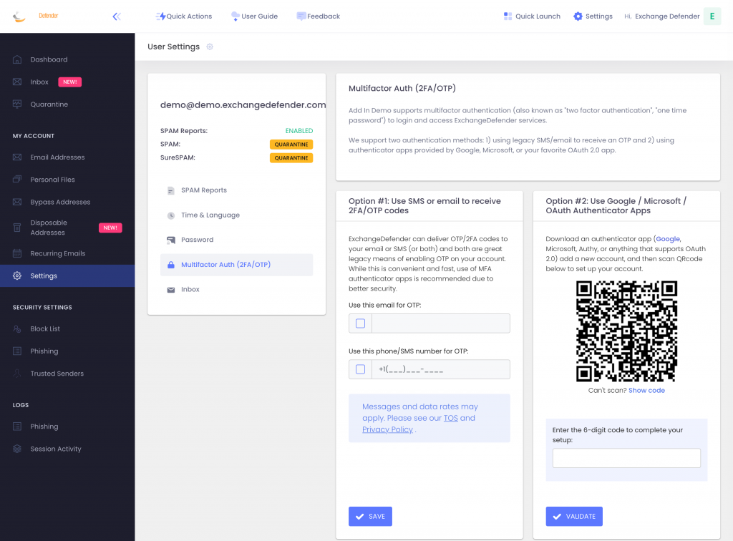733x541 pixels.
Task: Click in the email for OTP field
Action: (441, 323)
